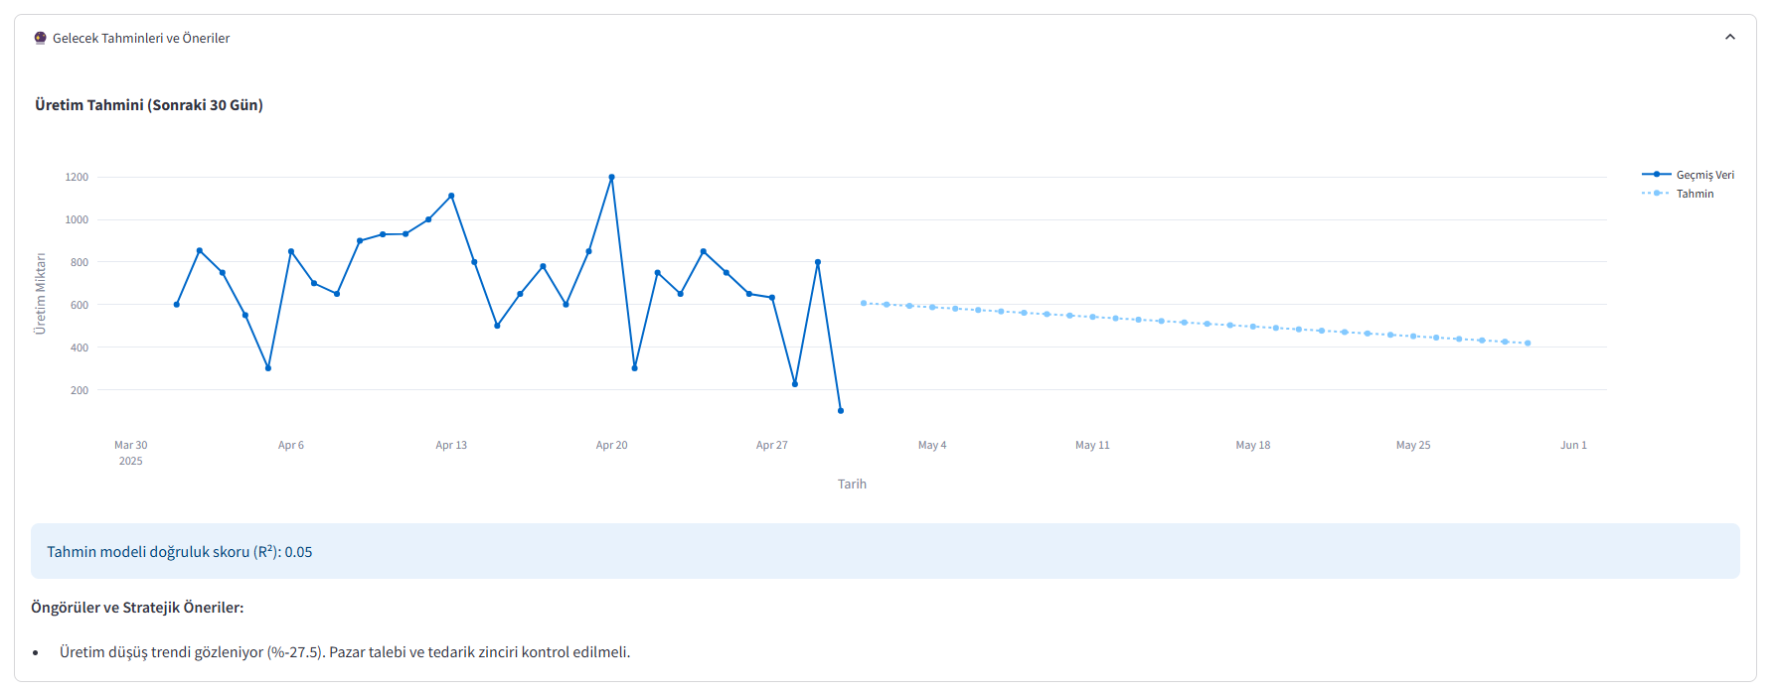Click the Tarih x-axis title
This screenshot has height=694, width=1778.
(x=852, y=484)
